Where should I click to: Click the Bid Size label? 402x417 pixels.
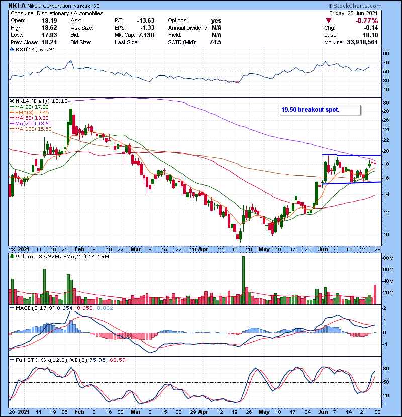[81, 42]
